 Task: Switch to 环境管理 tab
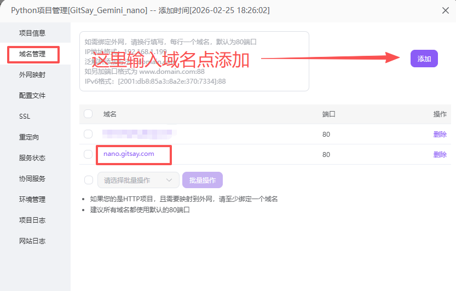point(32,200)
